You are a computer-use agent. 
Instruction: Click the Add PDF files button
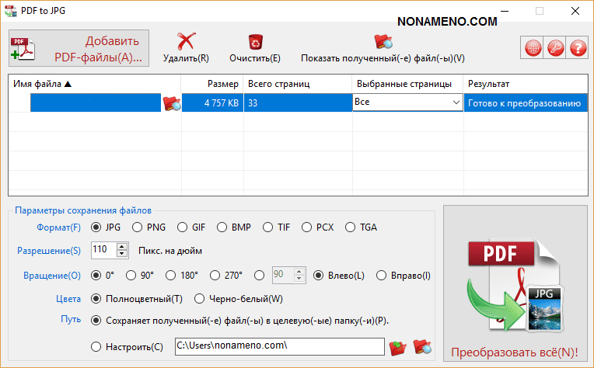coord(78,48)
